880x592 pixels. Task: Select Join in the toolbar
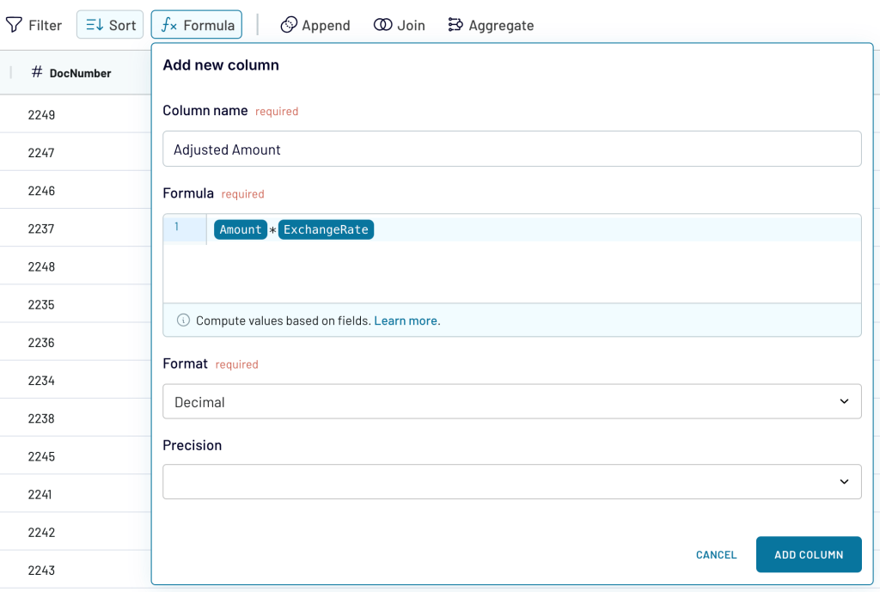click(x=400, y=25)
